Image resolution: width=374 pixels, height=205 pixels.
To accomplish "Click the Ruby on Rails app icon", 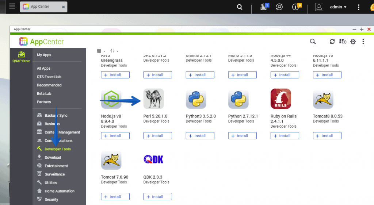I will 280,99.
